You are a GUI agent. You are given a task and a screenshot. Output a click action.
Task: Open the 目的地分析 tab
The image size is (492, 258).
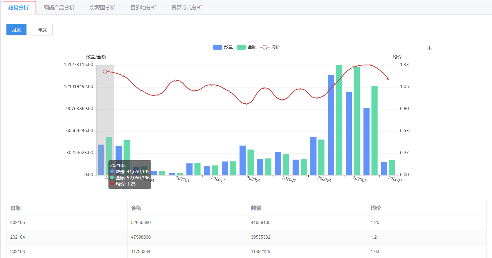coord(143,8)
